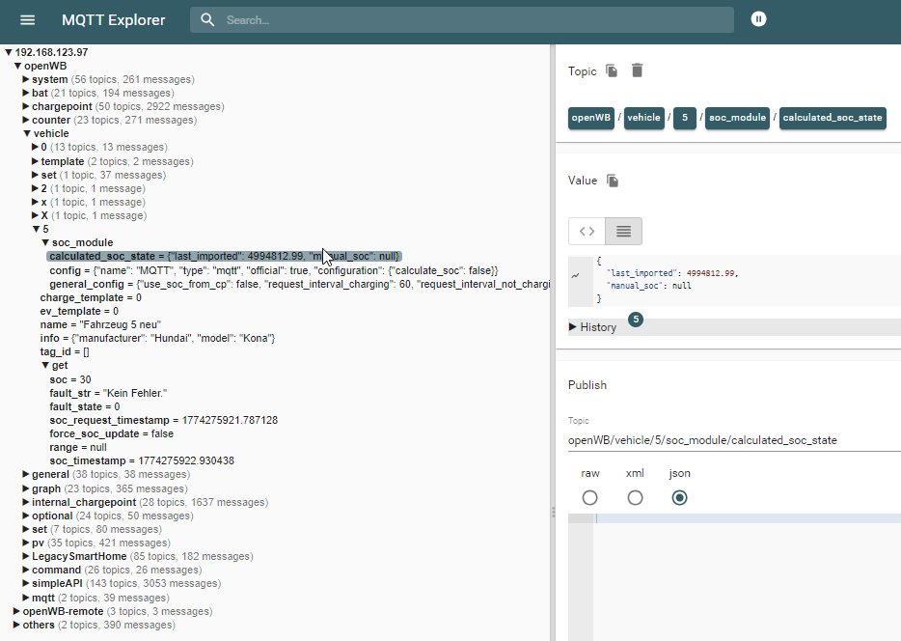This screenshot has width=901, height=641.
Task: Delete the topic with the trash icon
Action: point(636,70)
